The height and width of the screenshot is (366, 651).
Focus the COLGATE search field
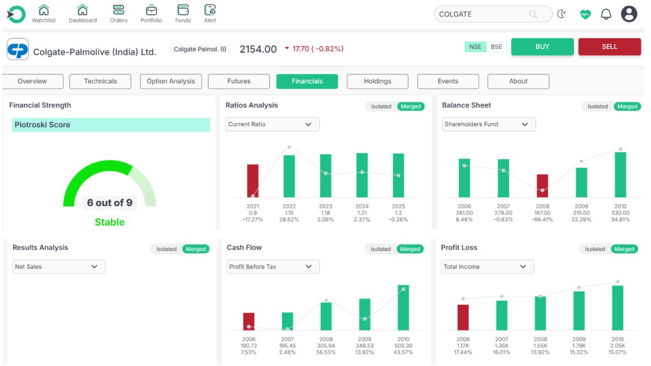coord(493,14)
